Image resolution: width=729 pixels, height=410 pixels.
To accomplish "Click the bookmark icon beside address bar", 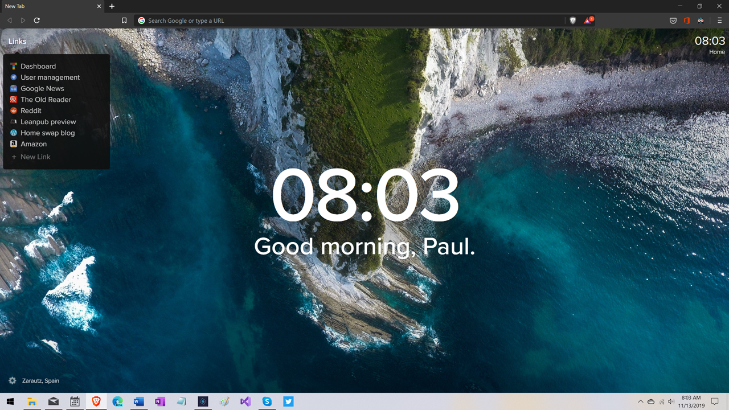I will [124, 20].
